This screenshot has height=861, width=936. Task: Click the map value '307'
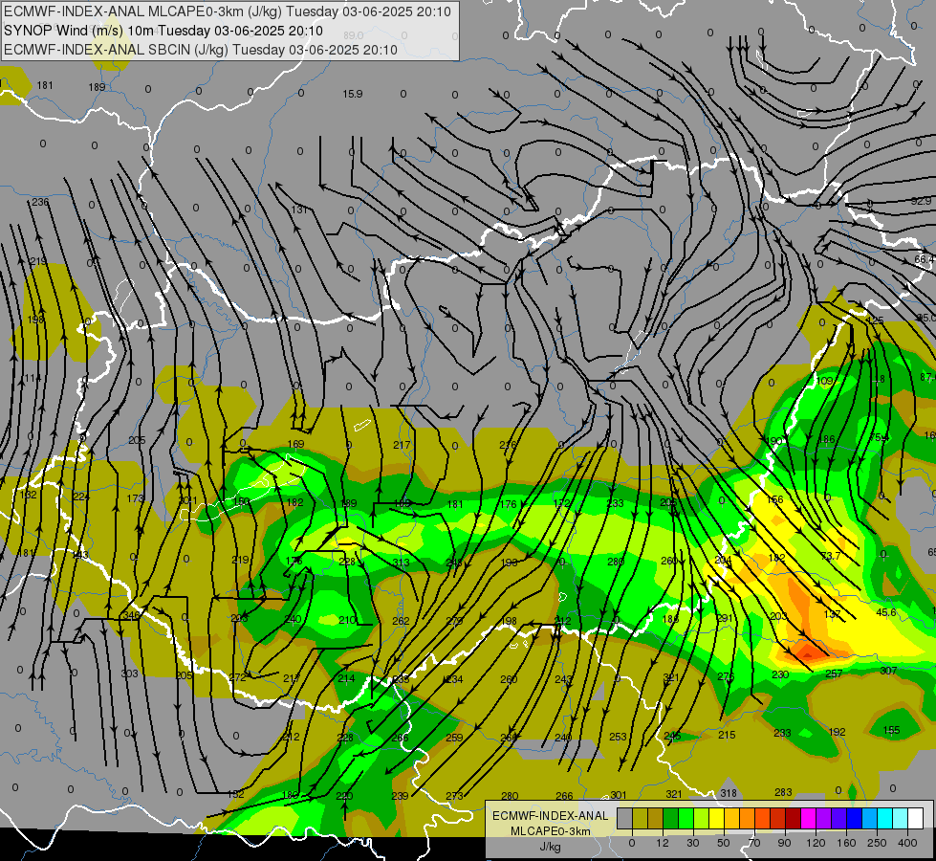[x=888, y=671]
